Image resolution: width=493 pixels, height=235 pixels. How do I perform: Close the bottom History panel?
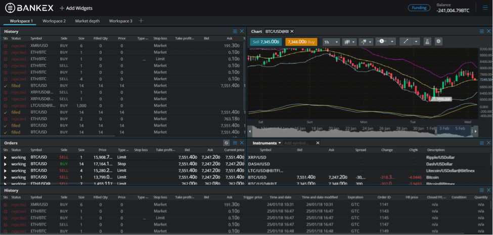point(488,190)
